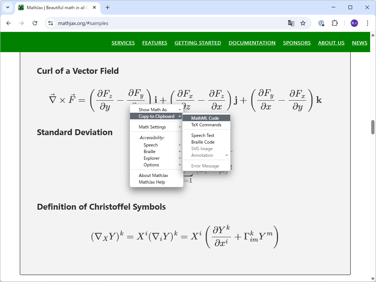Choose Speech Text from the menu
The height and width of the screenshot is (282, 376).
pos(202,135)
